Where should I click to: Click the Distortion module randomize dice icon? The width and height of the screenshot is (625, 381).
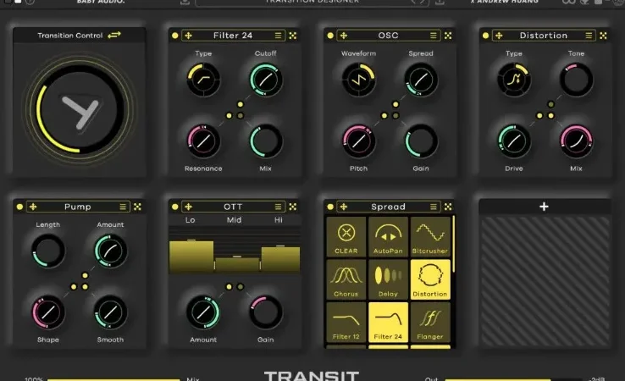point(603,36)
